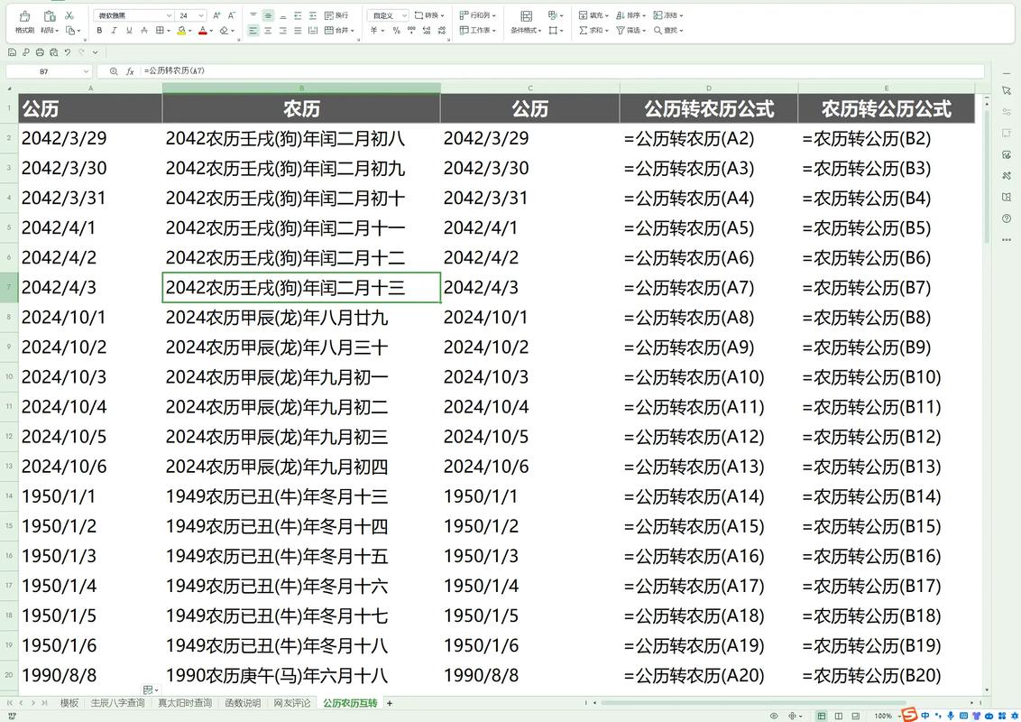This screenshot has width=1021, height=722.
Task: Click Filter (筛选) button
Action: 630,30
